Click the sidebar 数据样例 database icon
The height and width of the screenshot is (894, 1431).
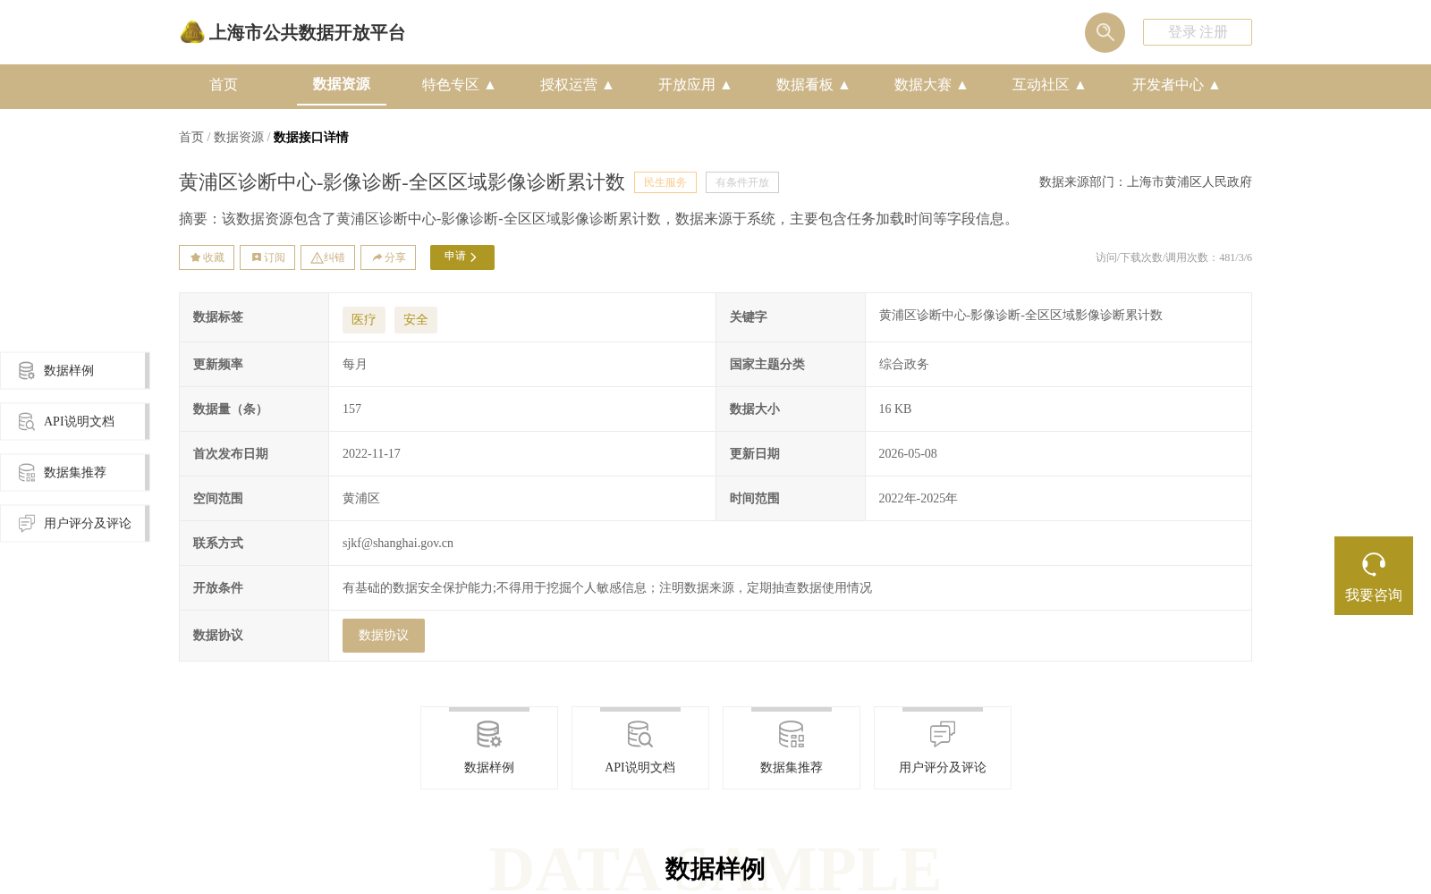27,370
